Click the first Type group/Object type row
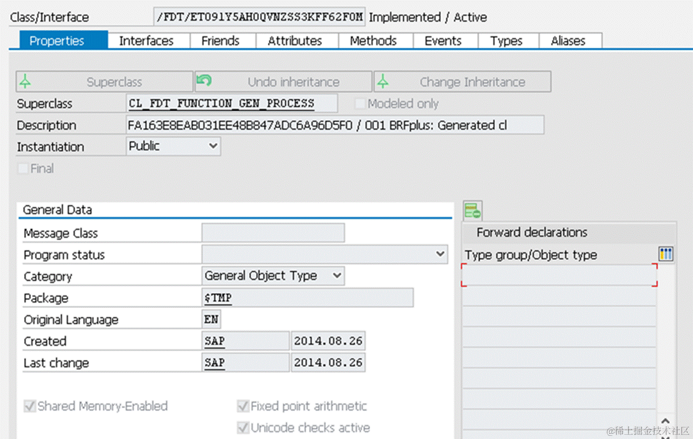The width and height of the screenshot is (693, 439). 559,275
